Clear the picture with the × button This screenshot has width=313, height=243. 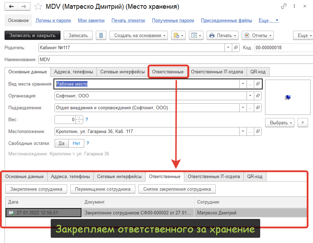coord(303,123)
